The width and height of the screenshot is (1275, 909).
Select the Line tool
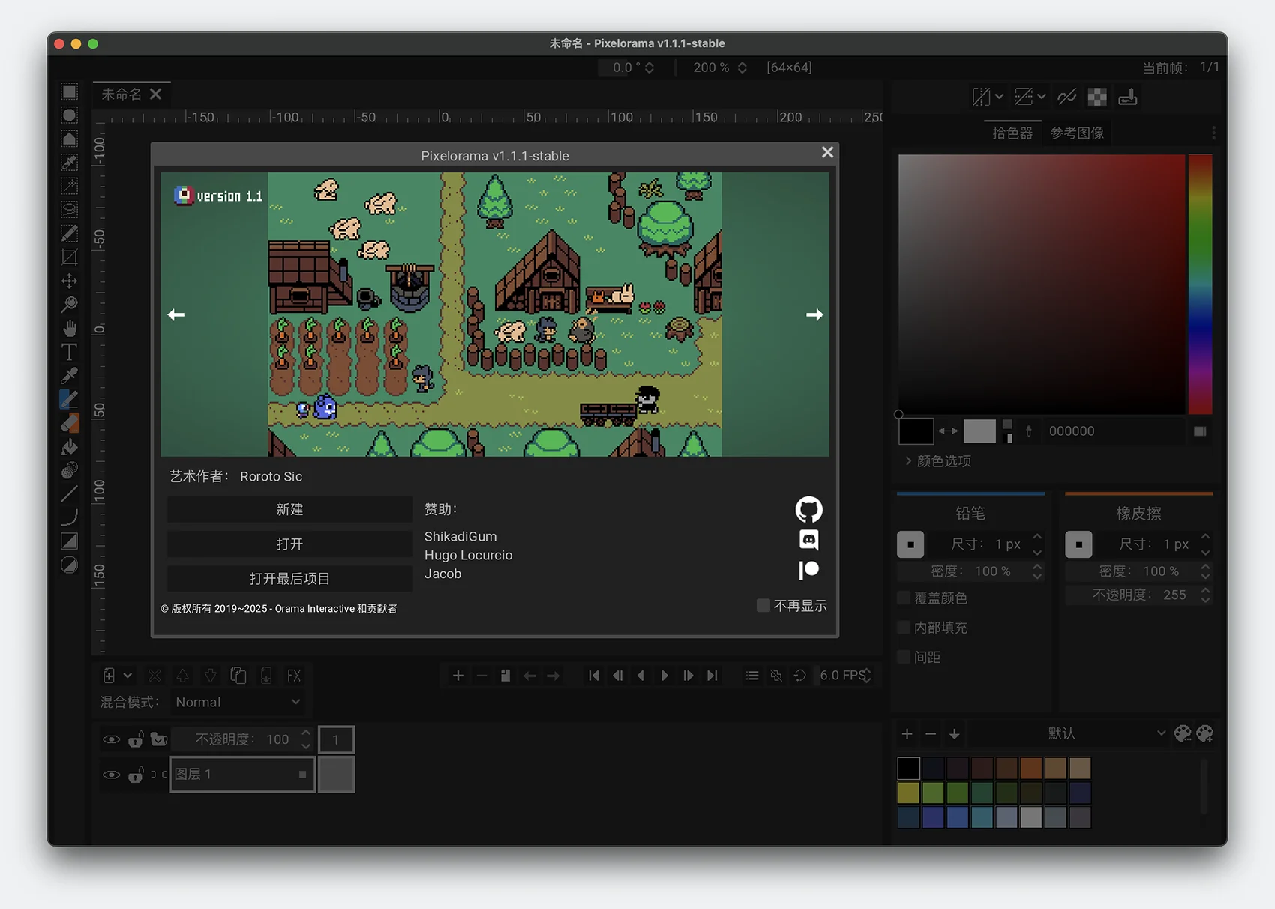point(69,493)
